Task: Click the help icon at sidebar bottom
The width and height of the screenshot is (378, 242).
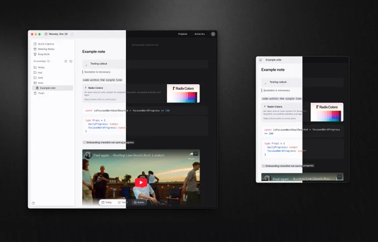Action: (x=33, y=203)
